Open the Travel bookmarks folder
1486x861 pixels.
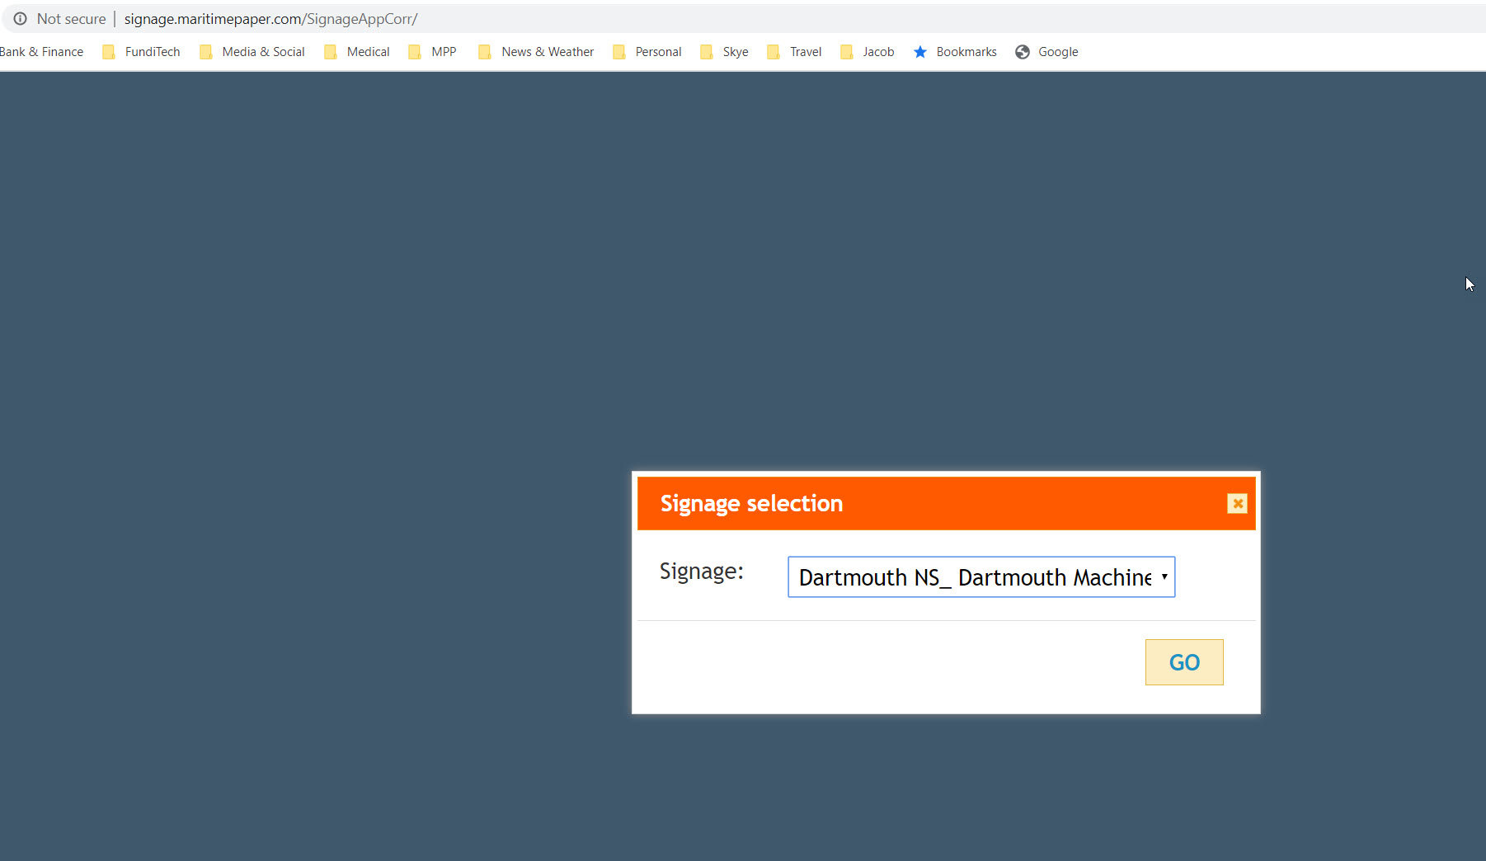point(794,52)
